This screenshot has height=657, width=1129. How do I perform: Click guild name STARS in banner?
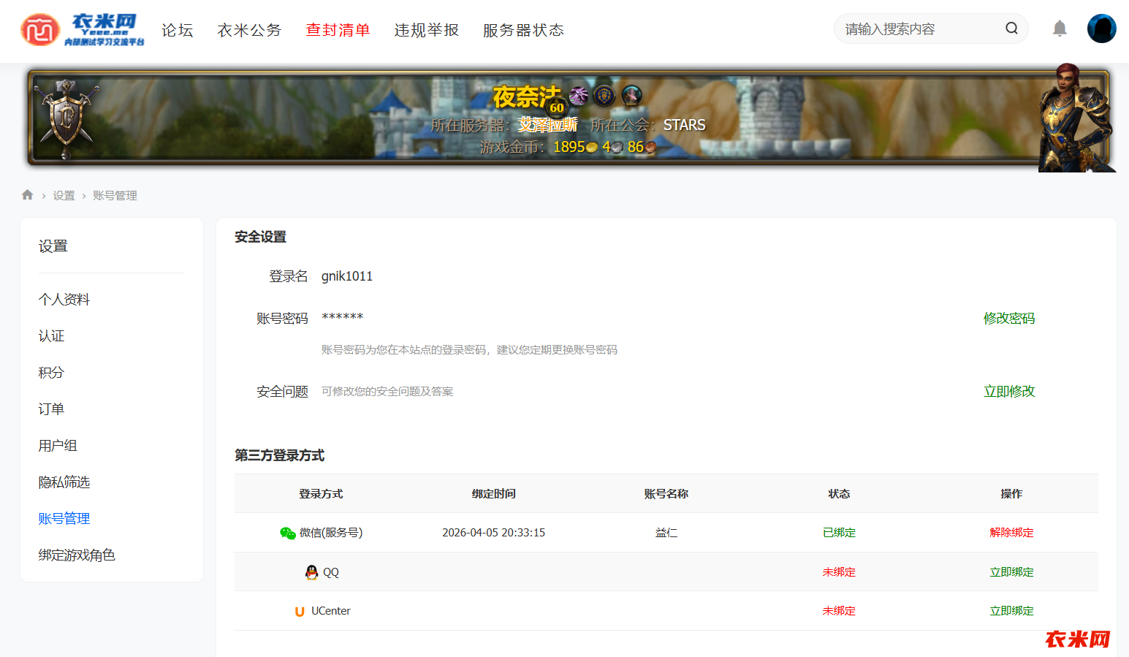[685, 125]
